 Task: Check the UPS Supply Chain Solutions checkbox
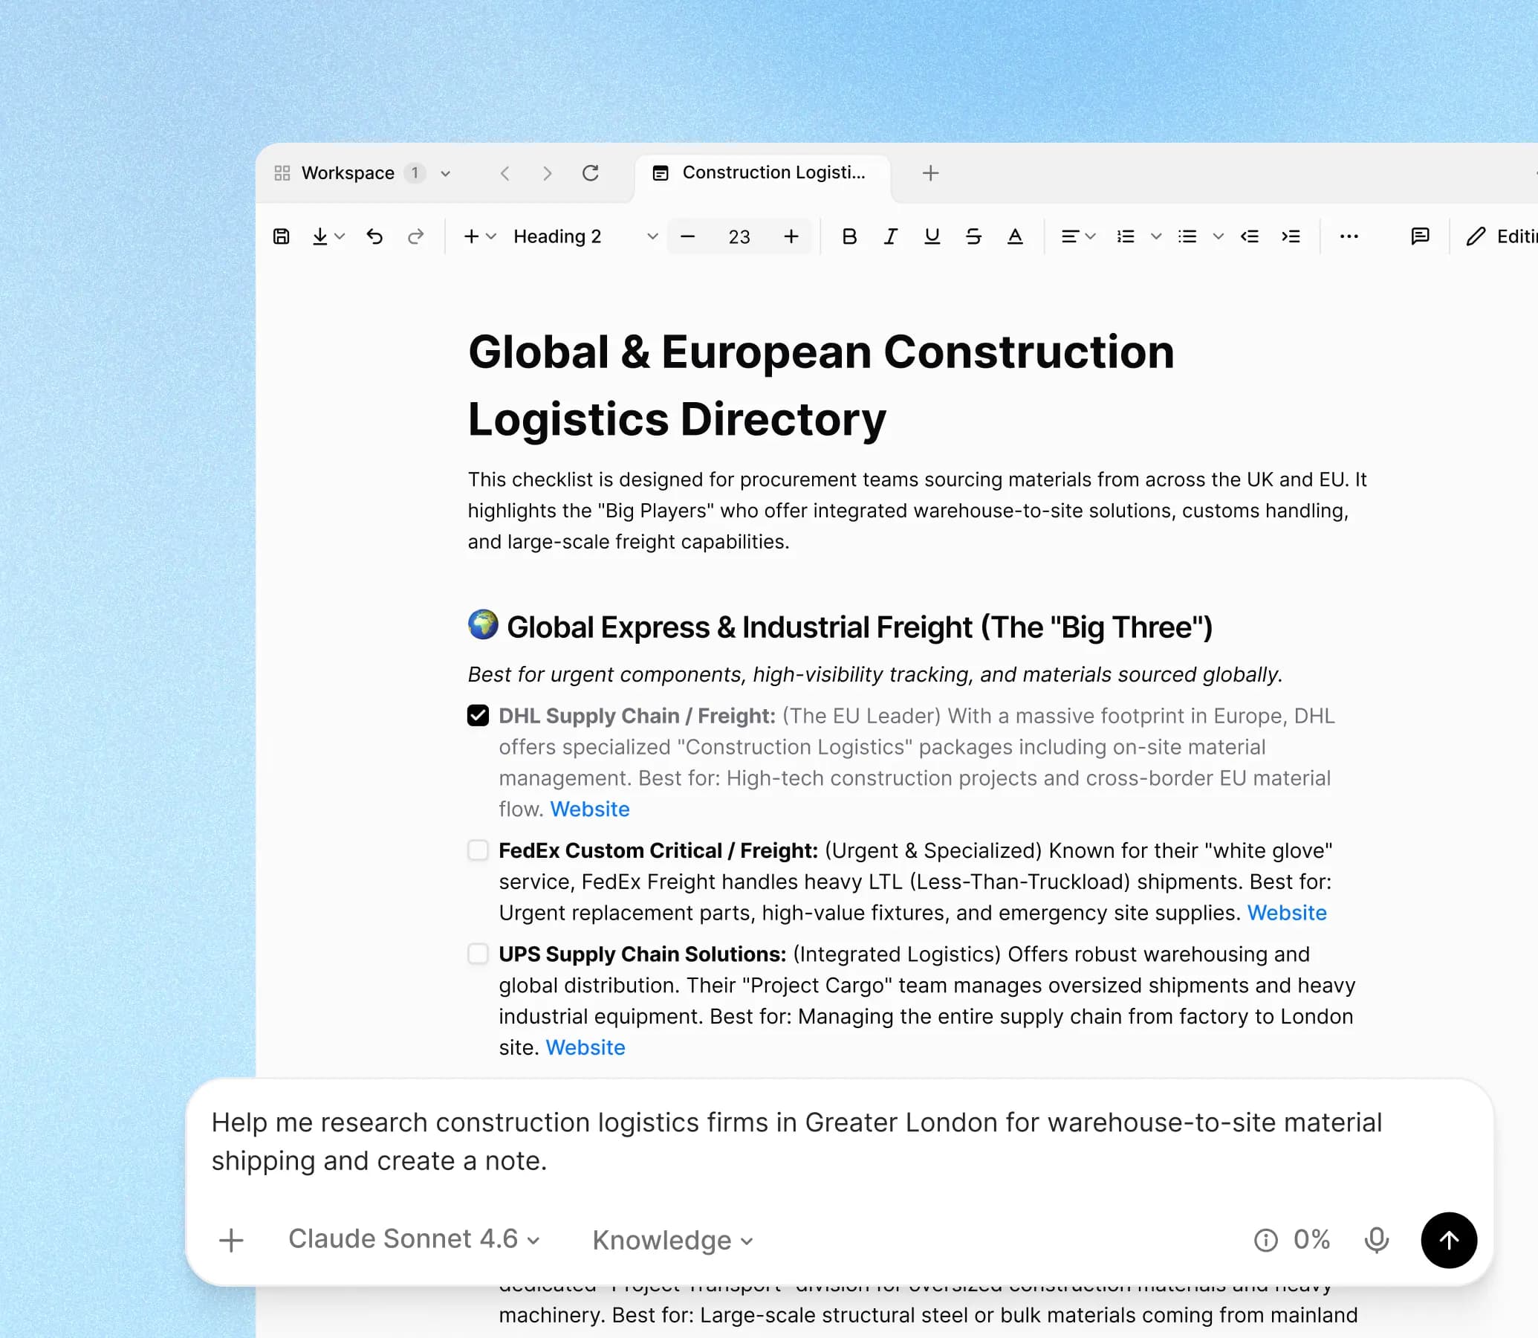click(478, 954)
